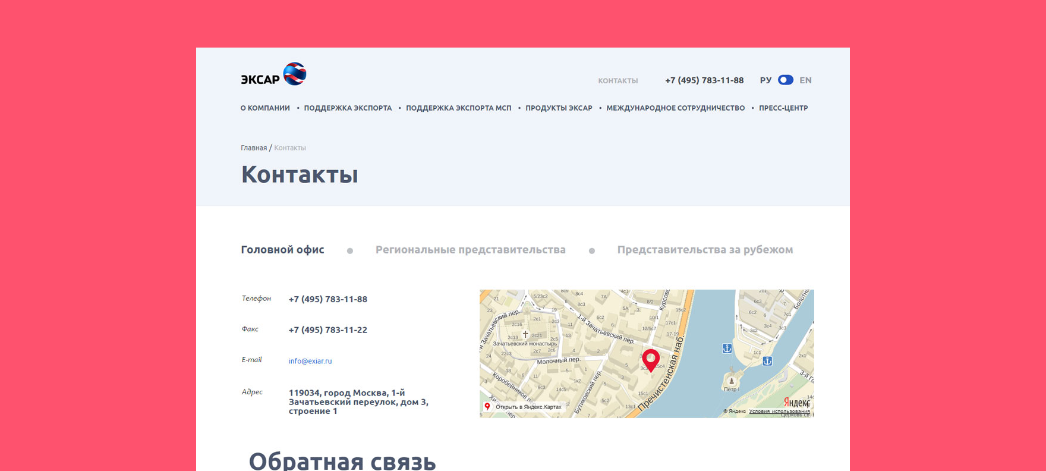The height and width of the screenshot is (471, 1046).
Task: Click the red location pin on map
Action: click(x=651, y=360)
